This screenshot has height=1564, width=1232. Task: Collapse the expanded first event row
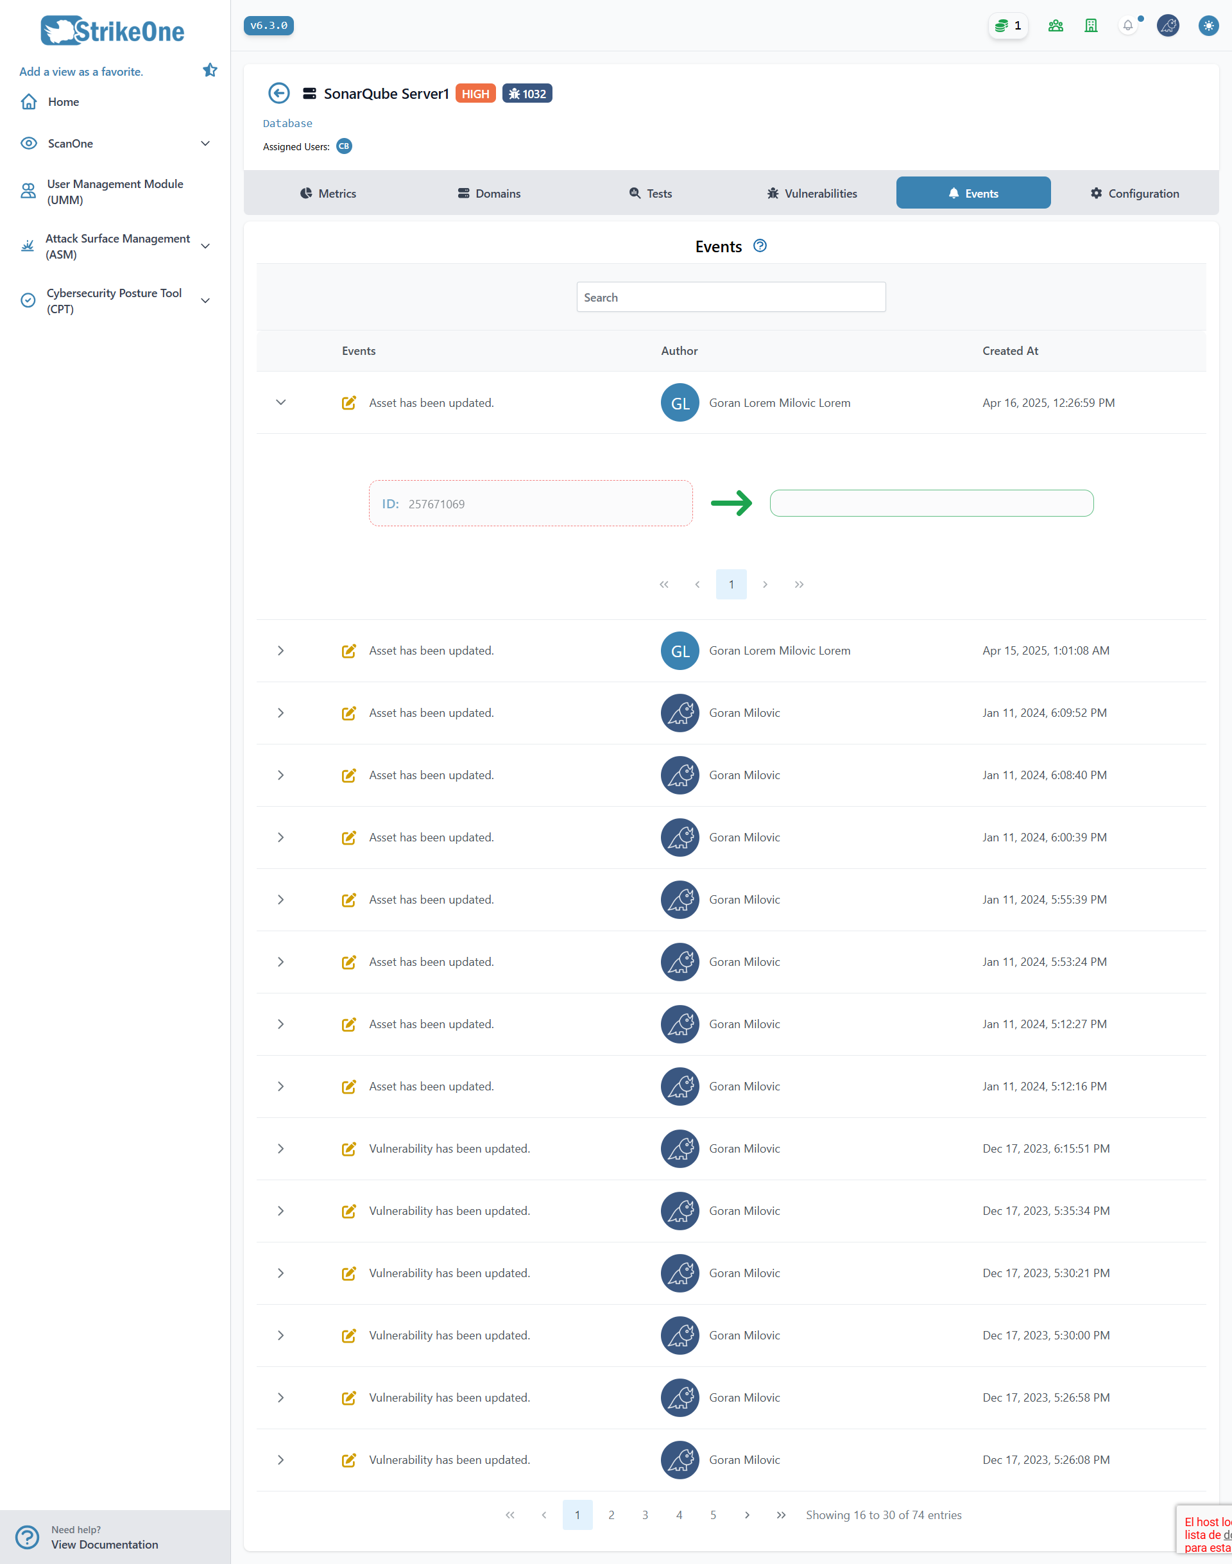(x=280, y=402)
